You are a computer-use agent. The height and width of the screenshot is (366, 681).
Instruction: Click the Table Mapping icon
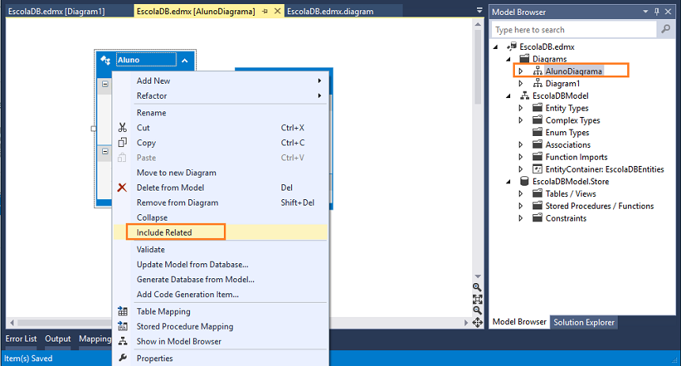[x=123, y=311]
